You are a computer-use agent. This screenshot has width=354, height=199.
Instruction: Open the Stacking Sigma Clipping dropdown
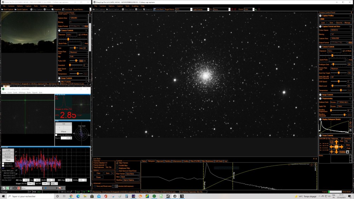click(131, 180)
